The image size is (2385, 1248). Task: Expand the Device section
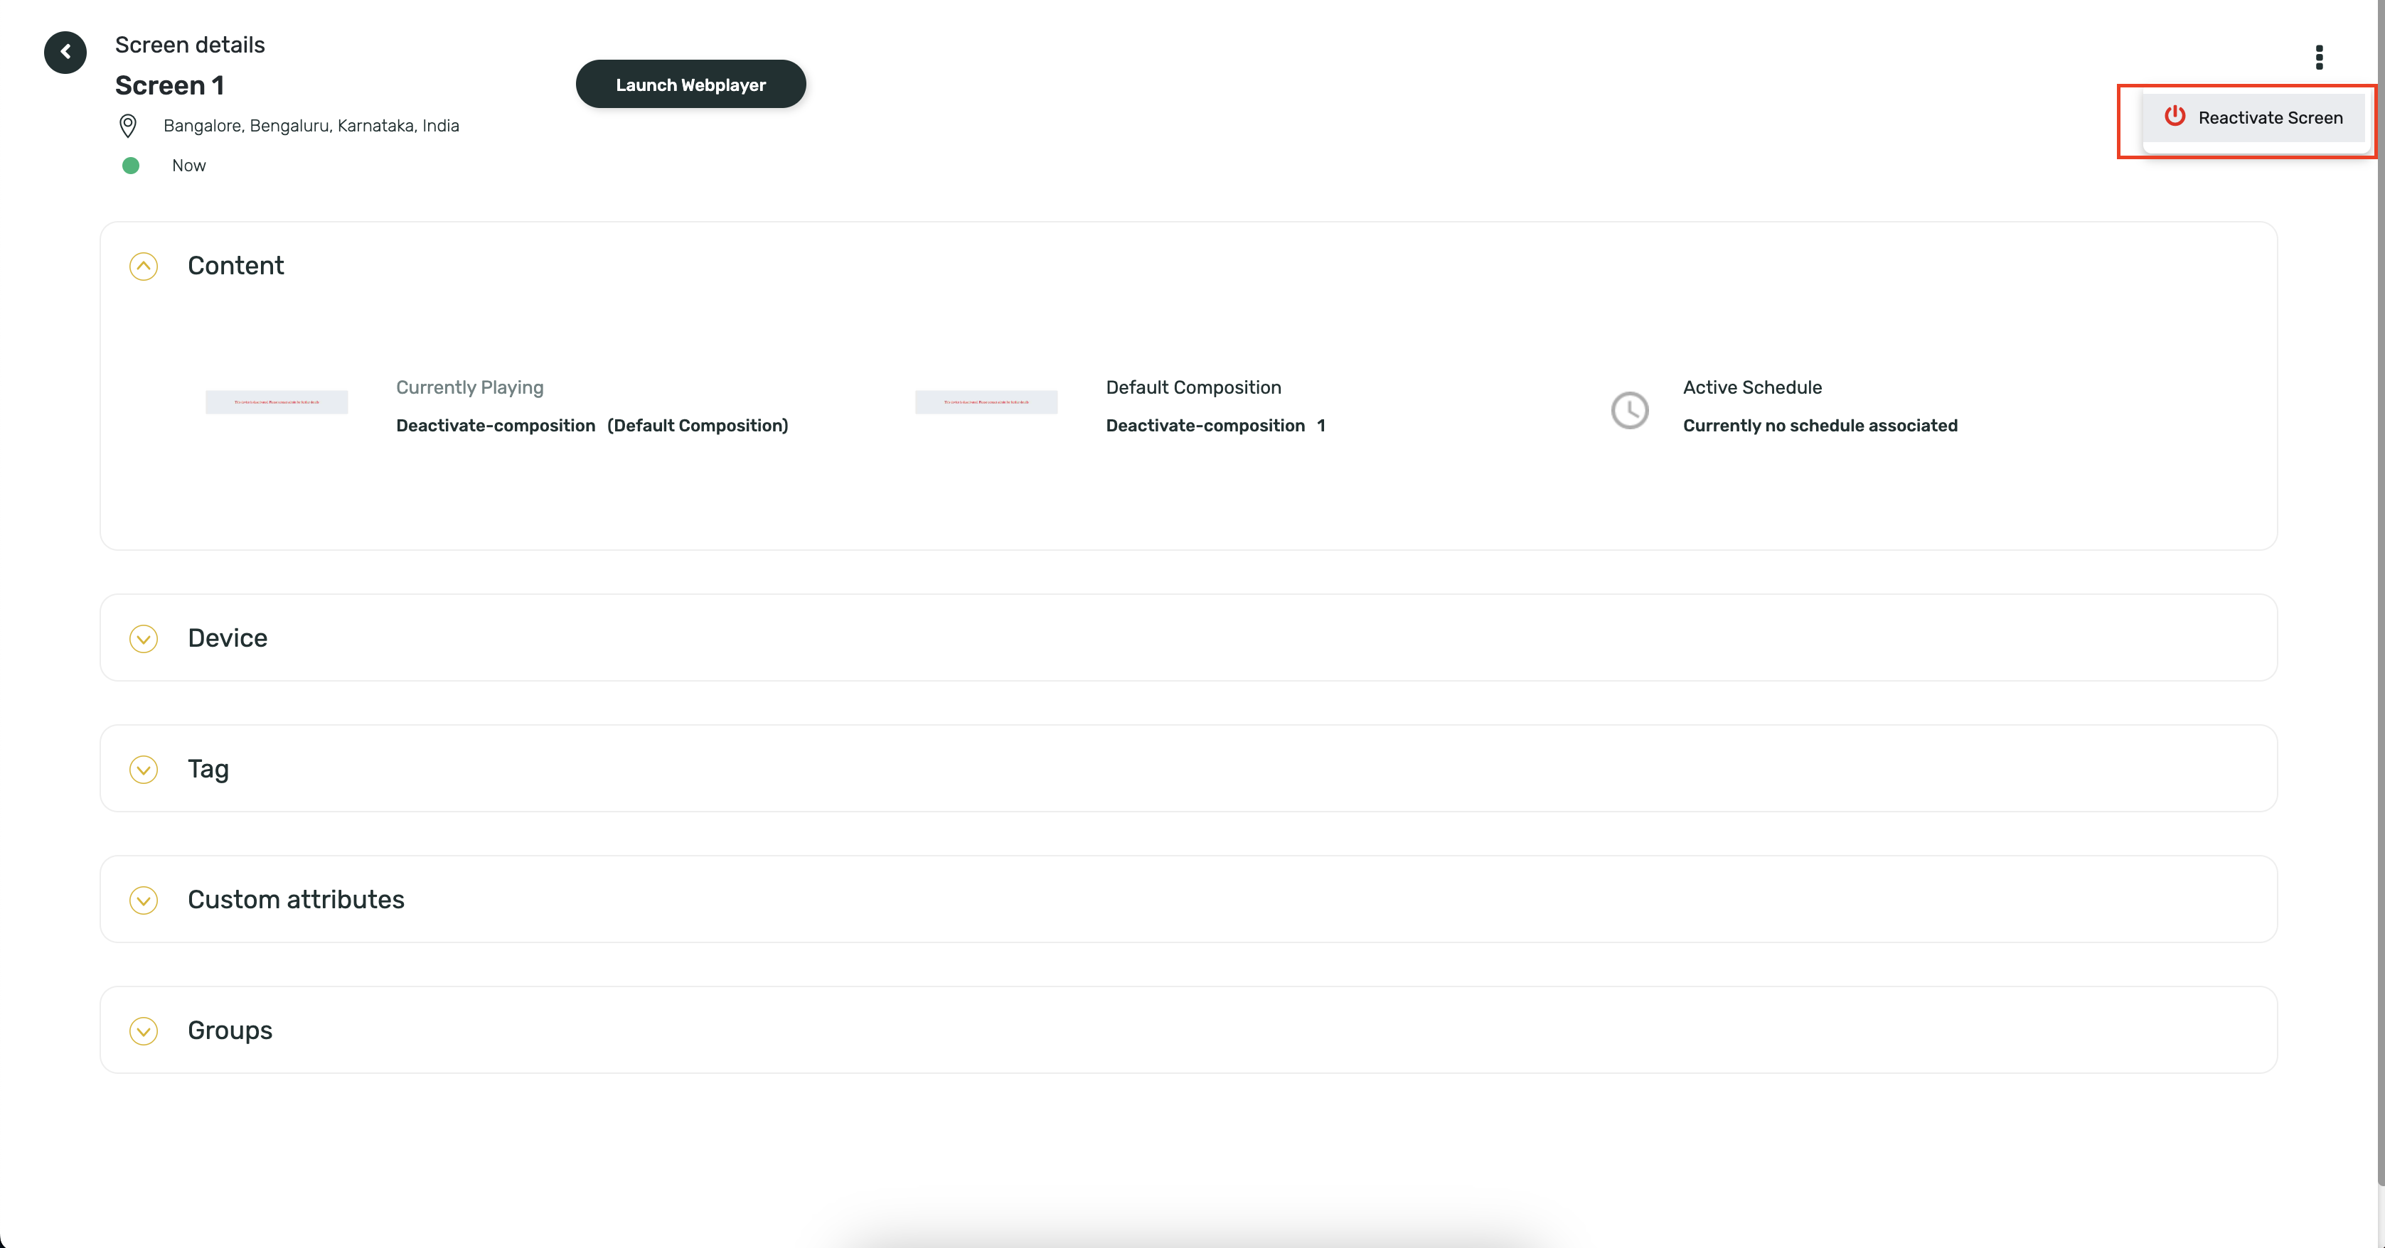(144, 638)
